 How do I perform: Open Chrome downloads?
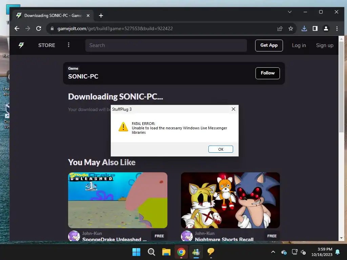pos(304,28)
